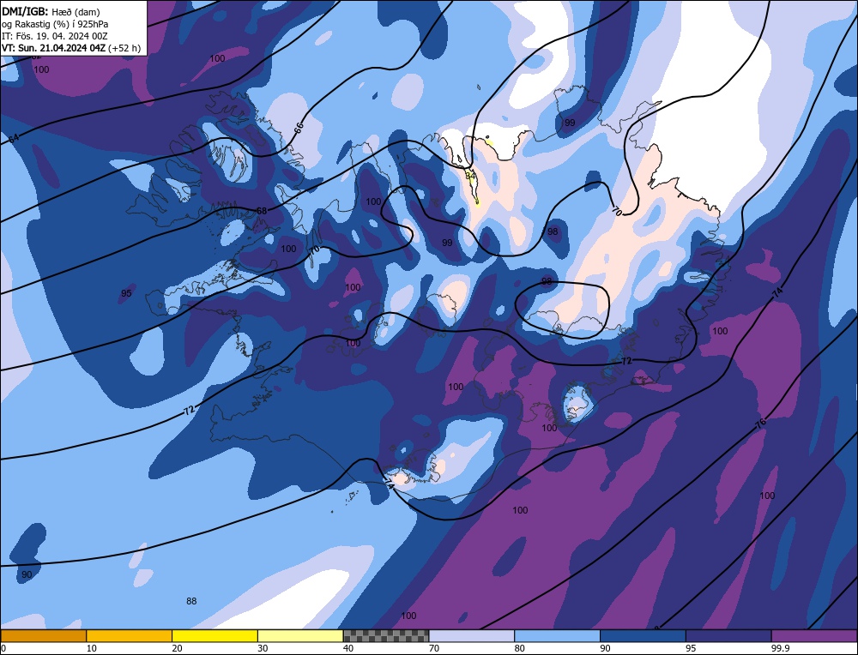The image size is (858, 655).
Task: Click the text 'og Rakastig (%) í 925hPa'
Action: tap(55, 24)
